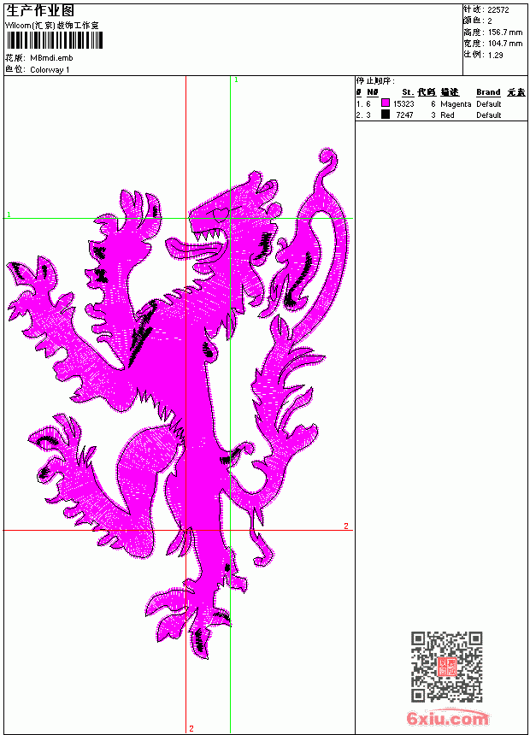The width and height of the screenshot is (530, 735).
Task: Click the Brand column header
Action: tap(488, 92)
